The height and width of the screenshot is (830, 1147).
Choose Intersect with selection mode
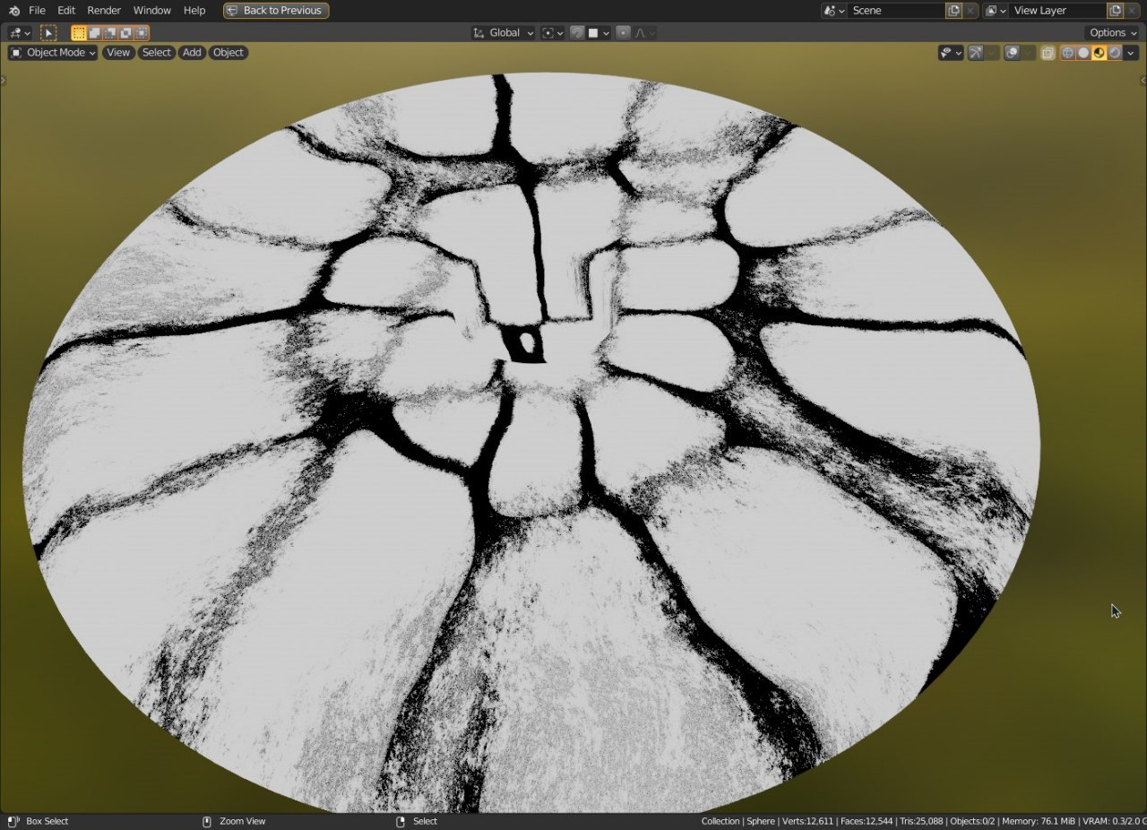[x=142, y=33]
